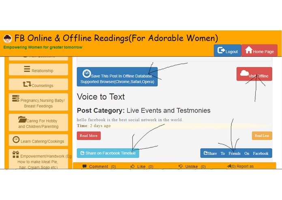The height and width of the screenshot is (200, 282).
Task: Open Visit Offline
Action: click(x=254, y=74)
